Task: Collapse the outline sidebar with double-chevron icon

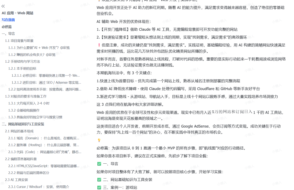Action: click(3, 6)
